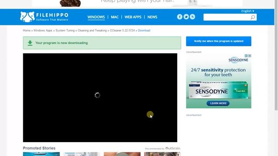Select the NEWS nav tab
The image size is (278, 156).
pyautogui.click(x=152, y=17)
